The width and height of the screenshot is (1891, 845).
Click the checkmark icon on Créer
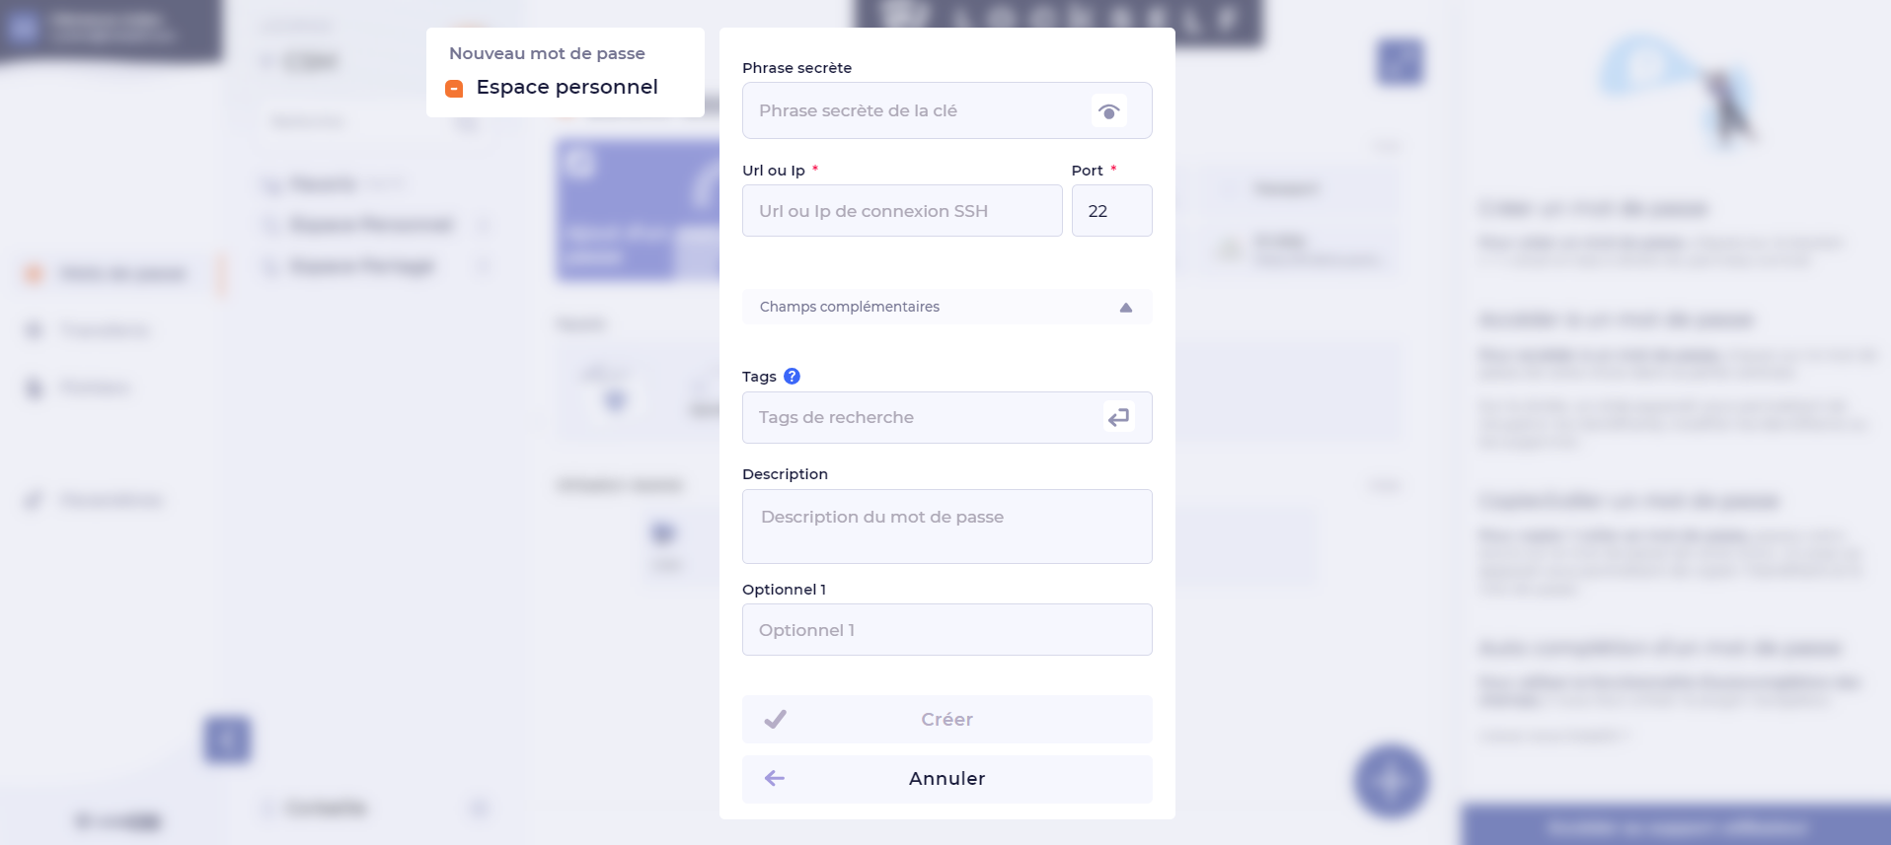click(776, 719)
